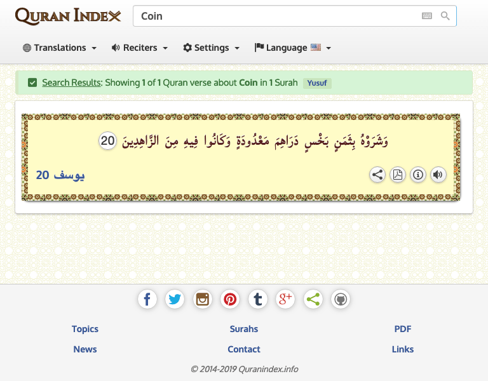Click the search magnifier icon
The image size is (488, 381).
coord(445,16)
